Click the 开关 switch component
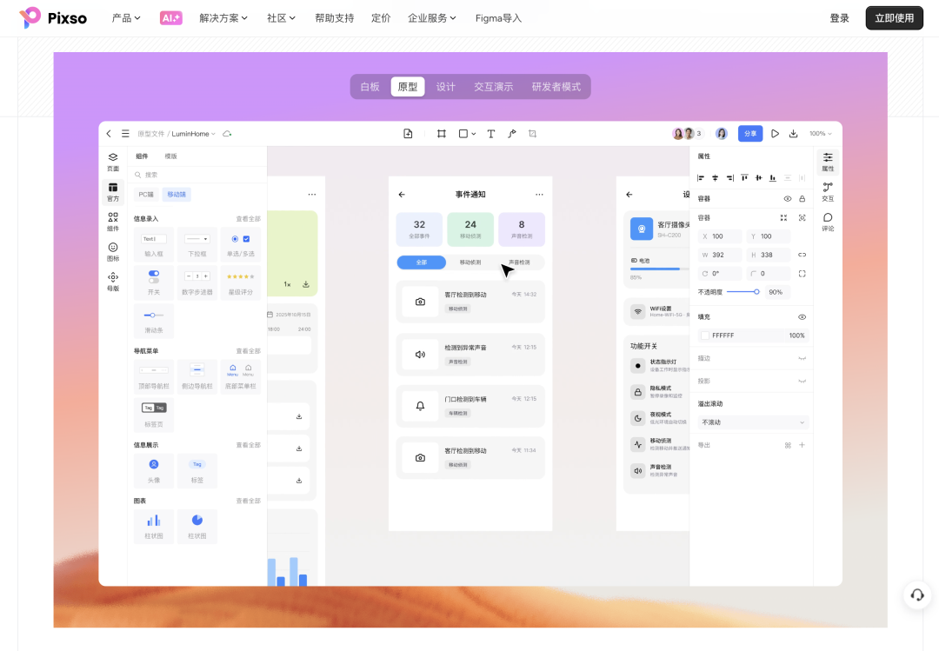Screen dimensions: 939x651 pyautogui.click(x=154, y=282)
